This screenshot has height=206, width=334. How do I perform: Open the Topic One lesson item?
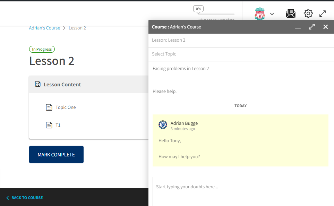click(66, 108)
